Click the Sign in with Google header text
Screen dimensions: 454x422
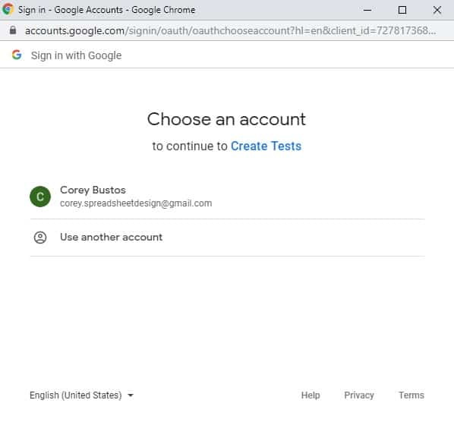76,55
